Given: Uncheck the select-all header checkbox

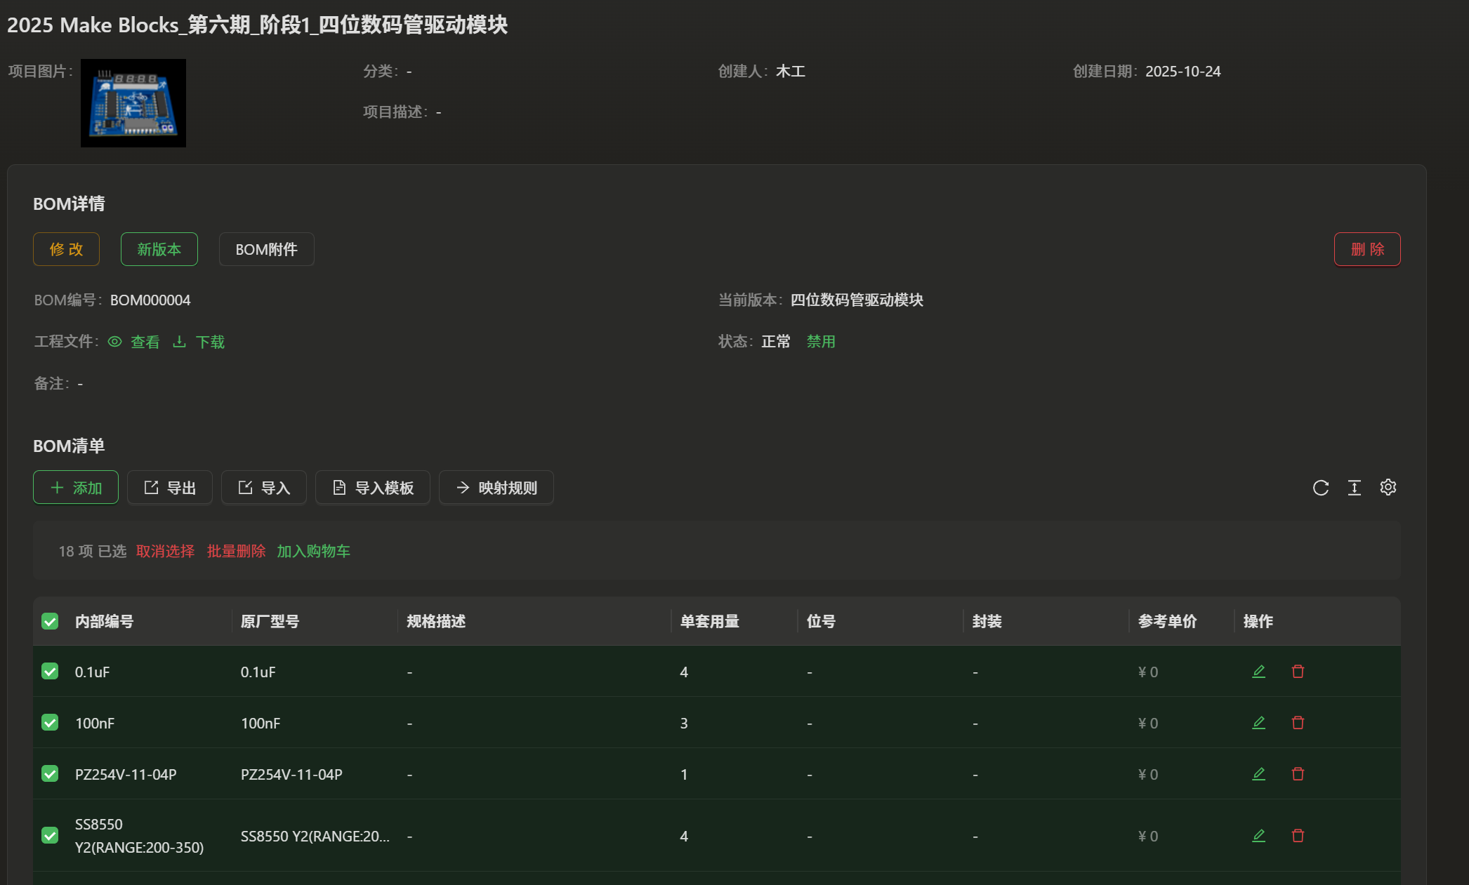Looking at the screenshot, I should [50, 621].
